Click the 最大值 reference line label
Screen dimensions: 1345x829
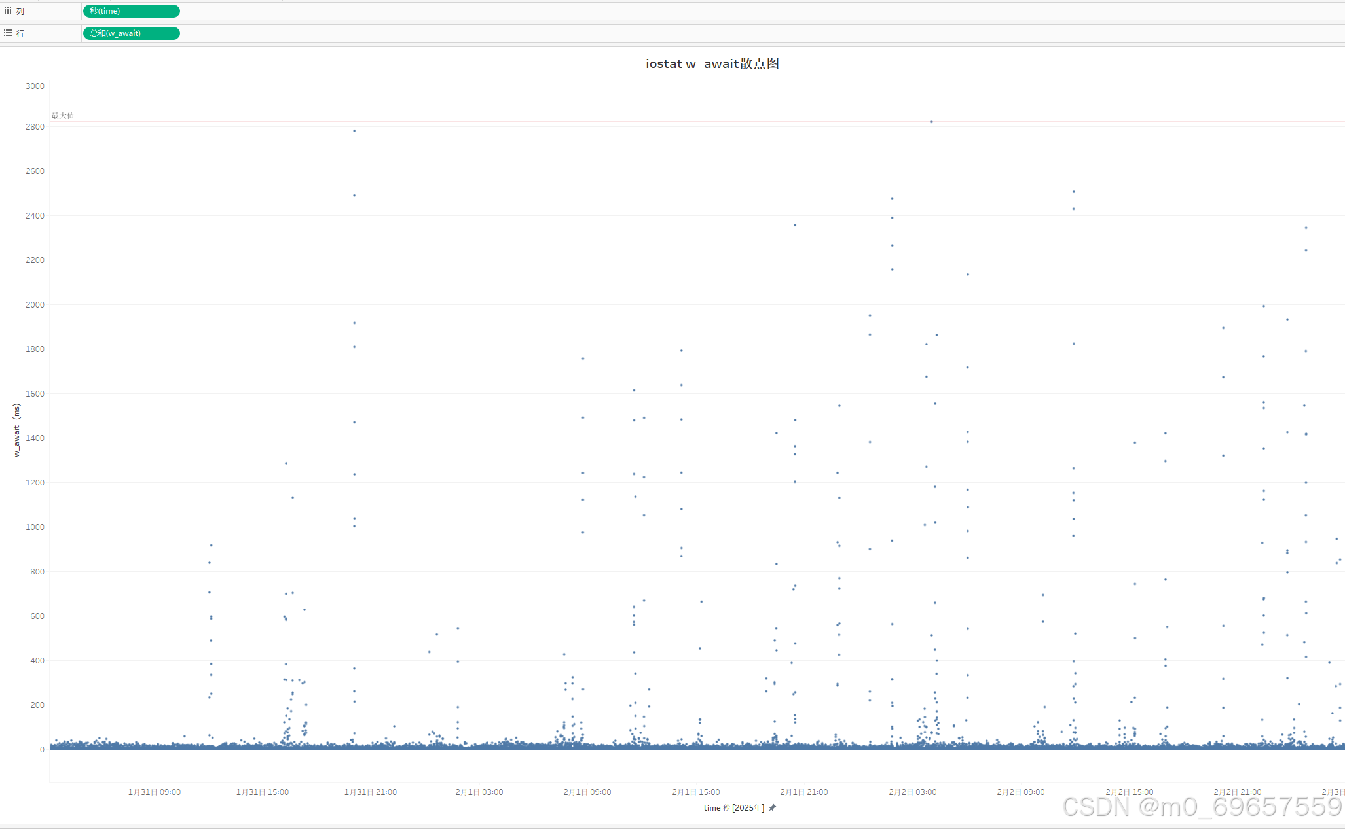(x=63, y=115)
